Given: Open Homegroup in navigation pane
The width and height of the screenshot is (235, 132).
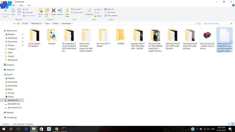Looking at the screenshot, I should (x=11, y=117).
